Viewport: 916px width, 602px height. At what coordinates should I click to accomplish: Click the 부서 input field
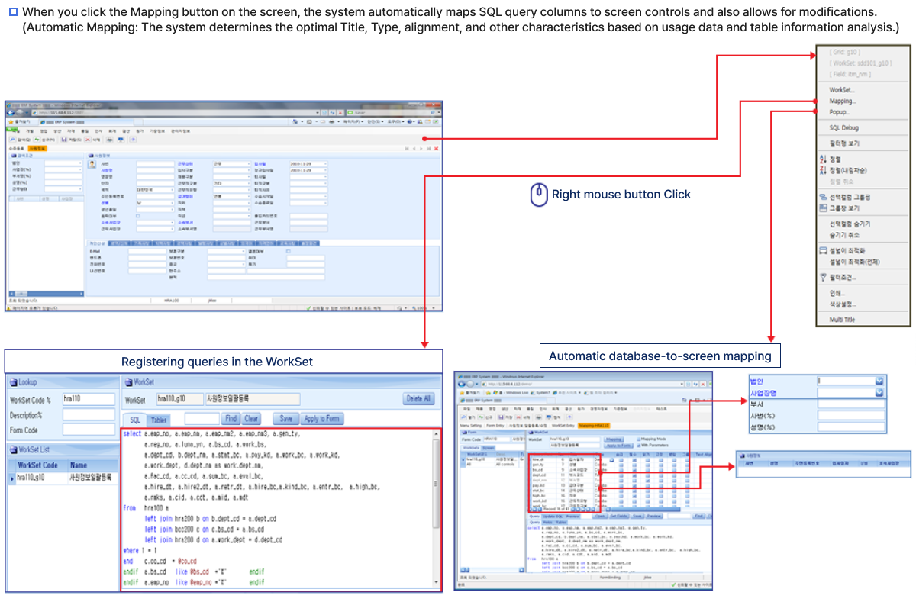[851, 404]
